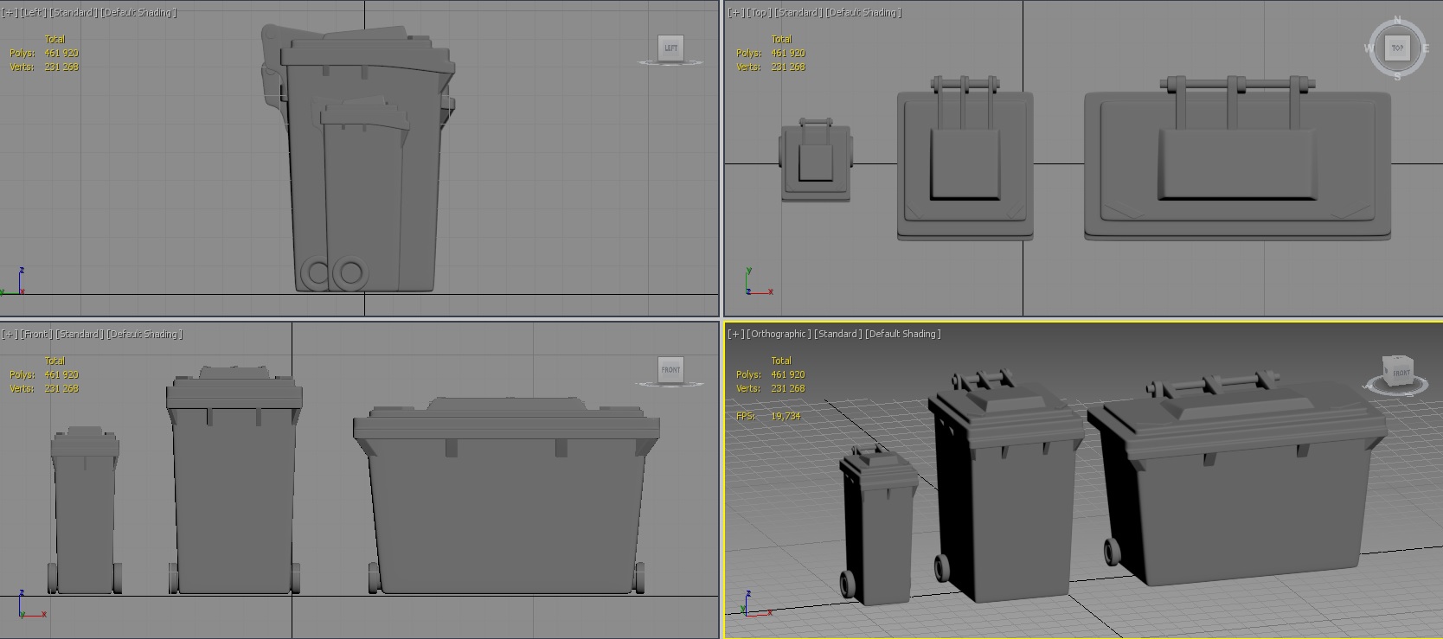This screenshot has height=639, width=1443.
Task: Open the [Front] point-of-view label menu
Action: click(36, 334)
